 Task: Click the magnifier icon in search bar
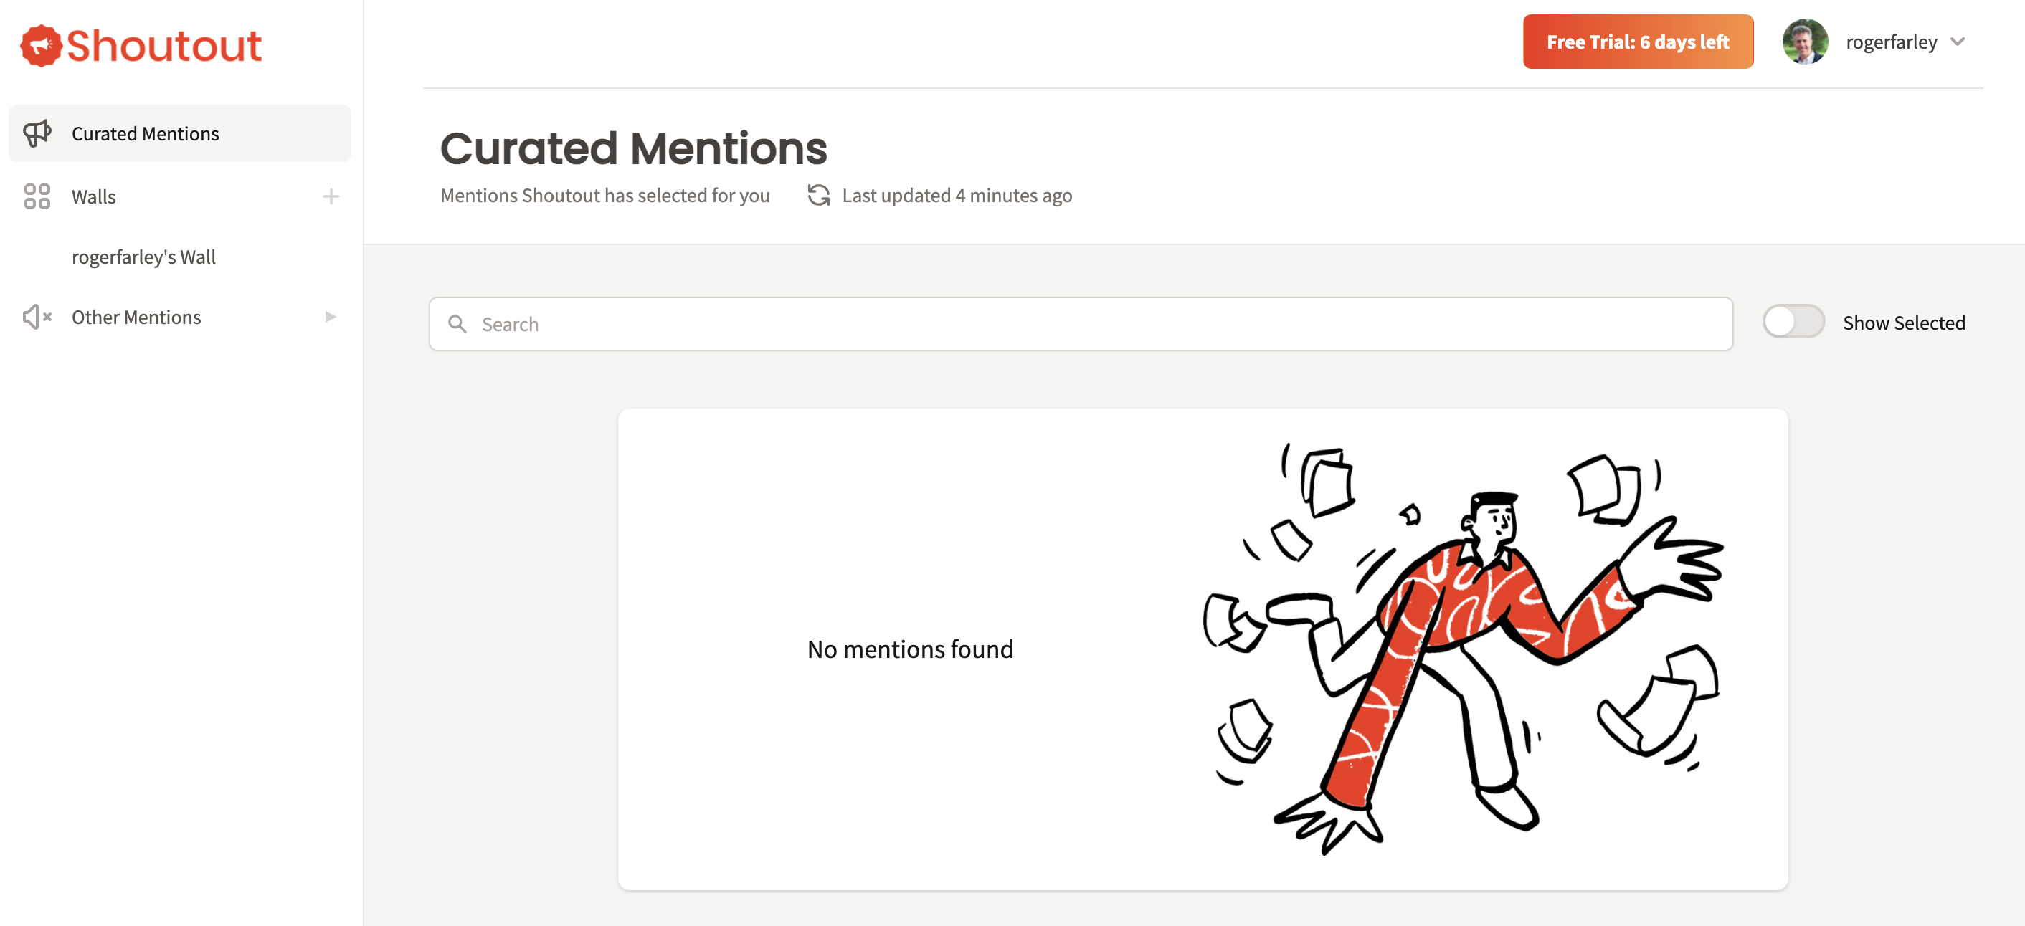click(457, 323)
